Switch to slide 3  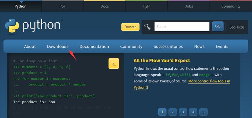coord(183,112)
